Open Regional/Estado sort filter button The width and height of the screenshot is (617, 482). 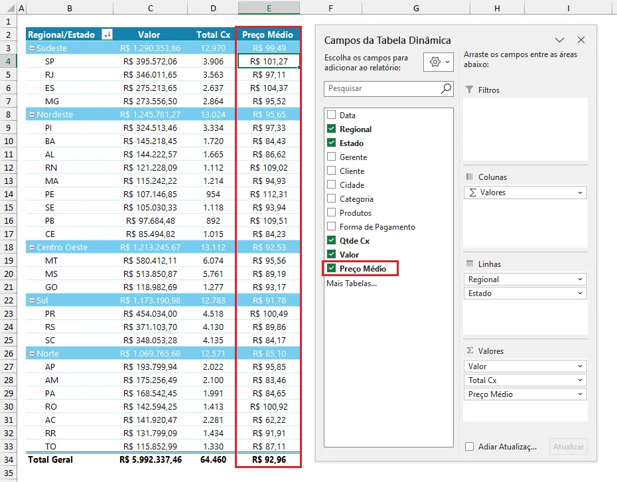(107, 35)
